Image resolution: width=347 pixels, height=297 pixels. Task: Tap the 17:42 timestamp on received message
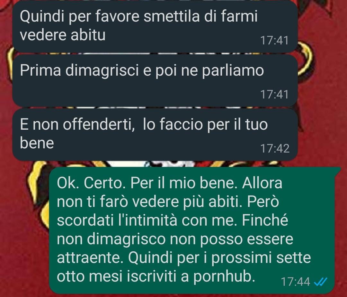(275, 148)
